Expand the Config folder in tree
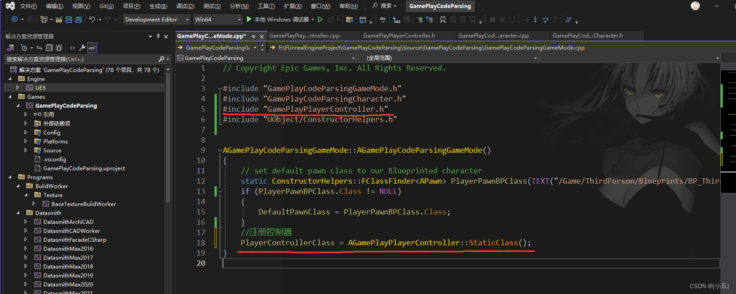The height and width of the screenshot is (294, 736). point(26,133)
